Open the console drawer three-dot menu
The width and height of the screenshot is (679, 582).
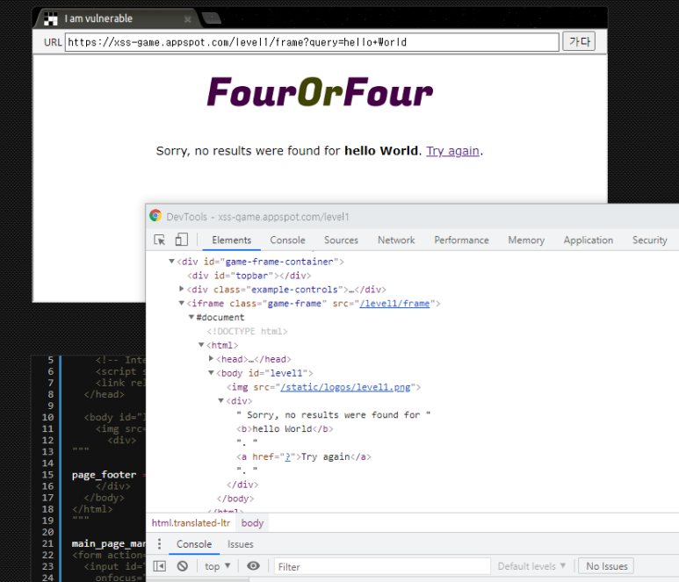click(x=159, y=544)
